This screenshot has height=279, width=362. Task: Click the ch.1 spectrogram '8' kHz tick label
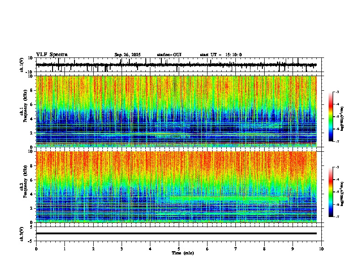(32, 90)
